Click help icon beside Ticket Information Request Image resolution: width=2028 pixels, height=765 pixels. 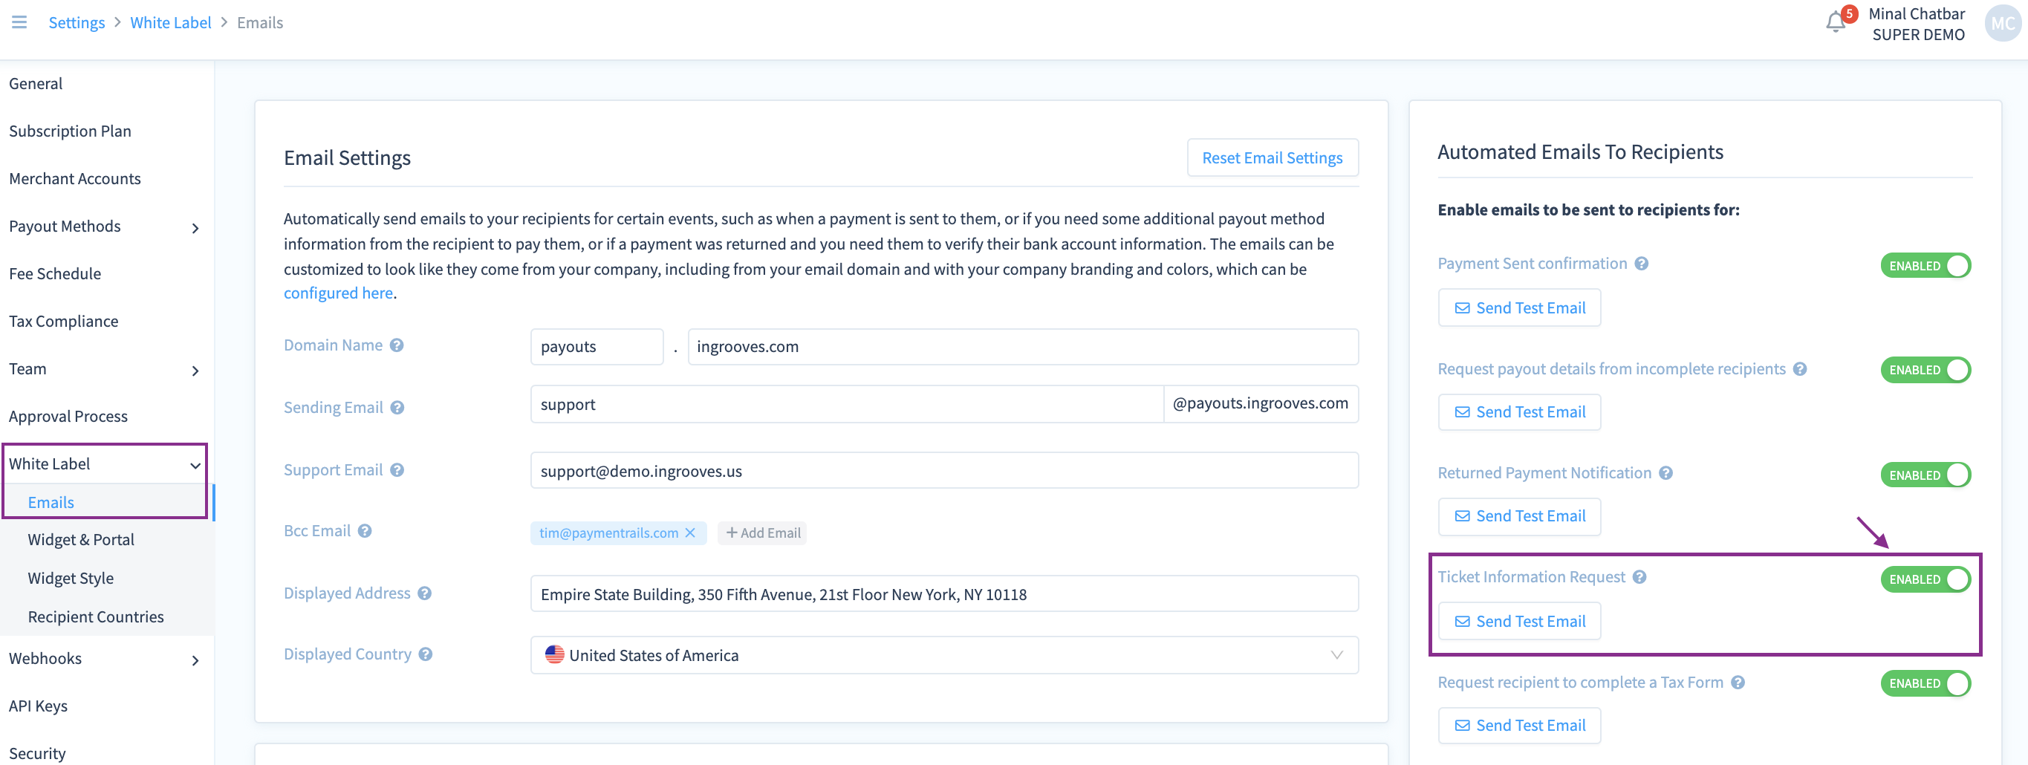coord(1639,577)
